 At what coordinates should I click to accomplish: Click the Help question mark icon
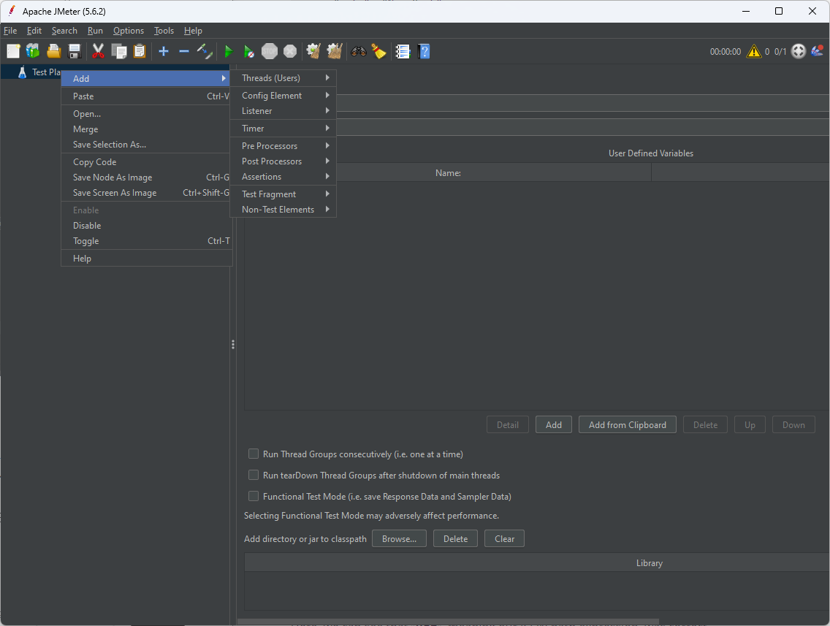click(x=424, y=51)
